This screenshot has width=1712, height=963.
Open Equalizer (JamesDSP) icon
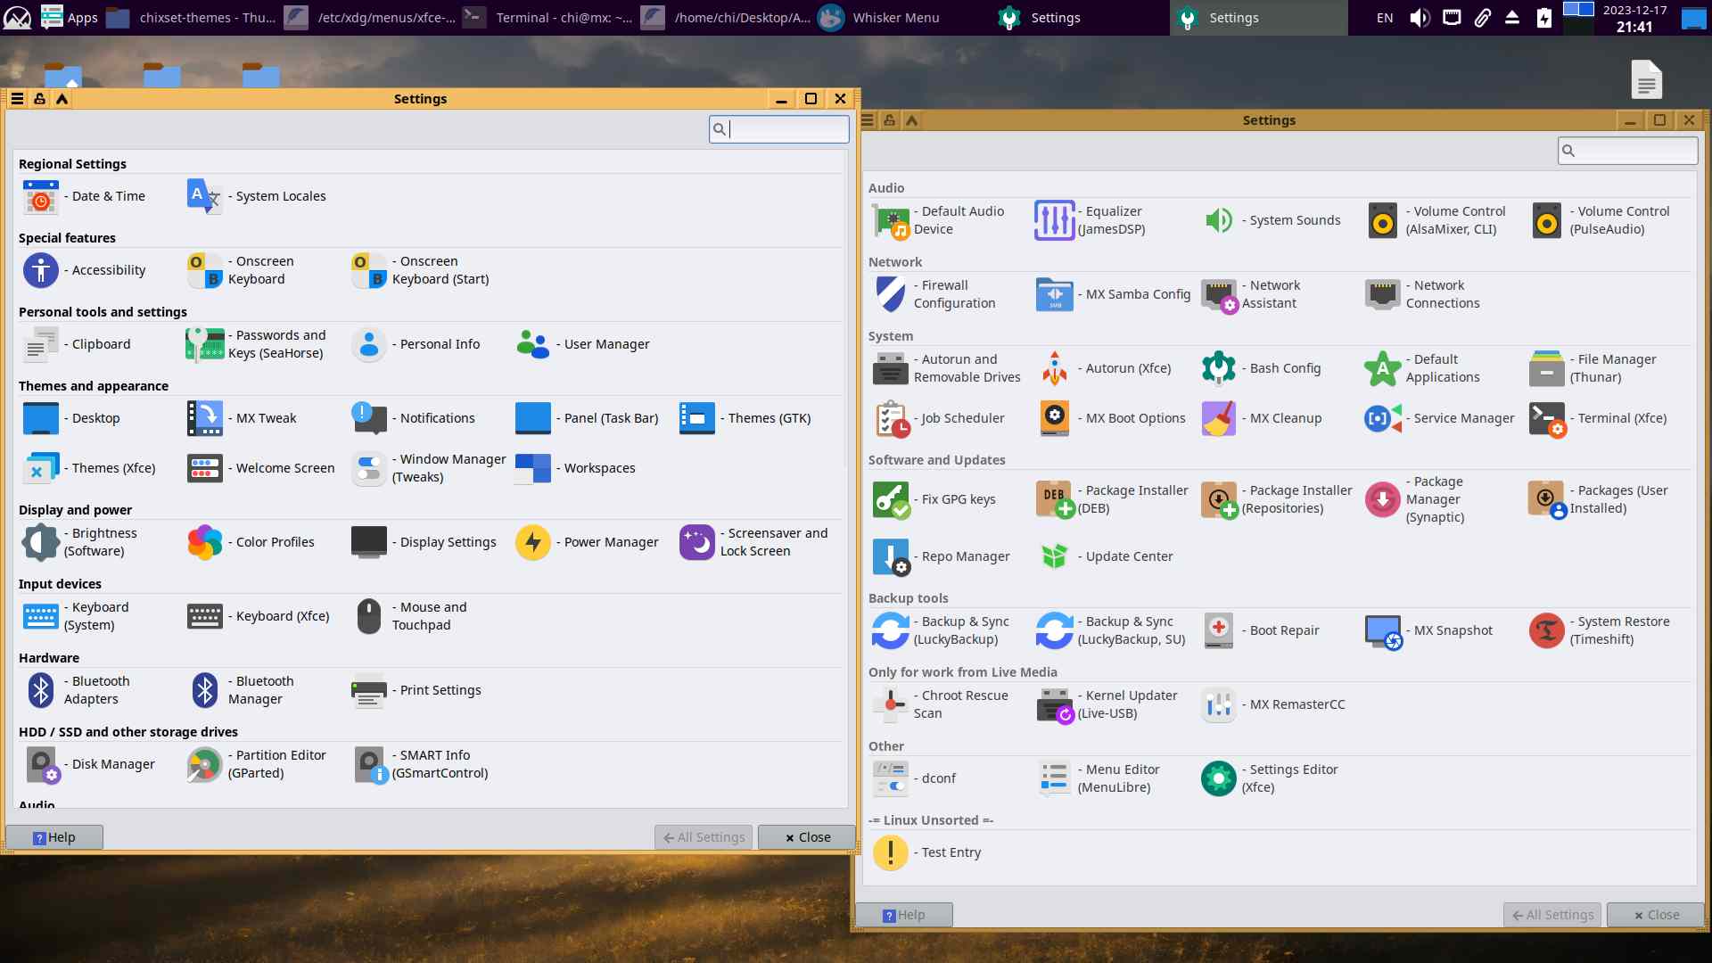pos(1054,220)
